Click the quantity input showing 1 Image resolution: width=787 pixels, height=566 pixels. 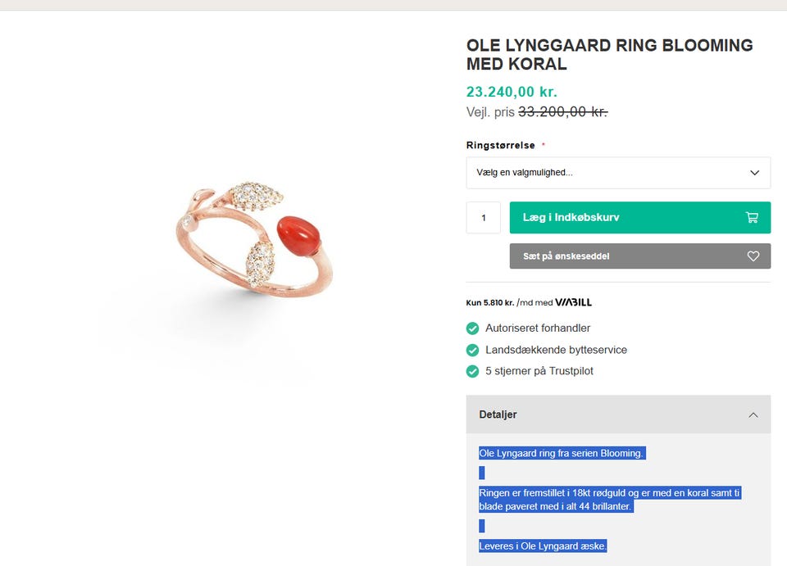pyautogui.click(x=483, y=217)
